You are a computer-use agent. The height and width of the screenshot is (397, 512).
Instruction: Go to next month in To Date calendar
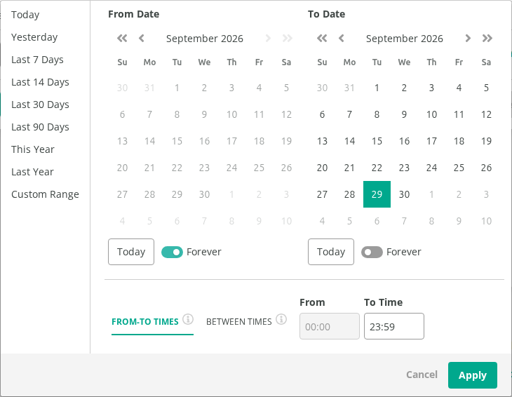[468, 39]
